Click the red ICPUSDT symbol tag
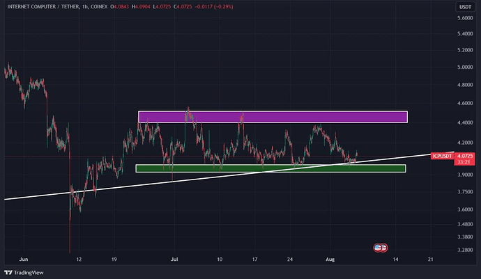The image size is (481, 279). (441, 156)
